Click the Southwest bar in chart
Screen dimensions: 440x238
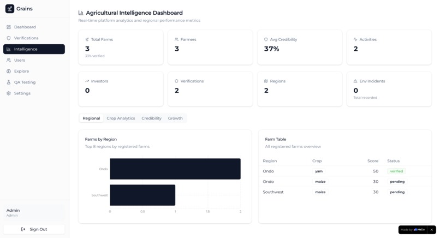[x=142, y=195]
